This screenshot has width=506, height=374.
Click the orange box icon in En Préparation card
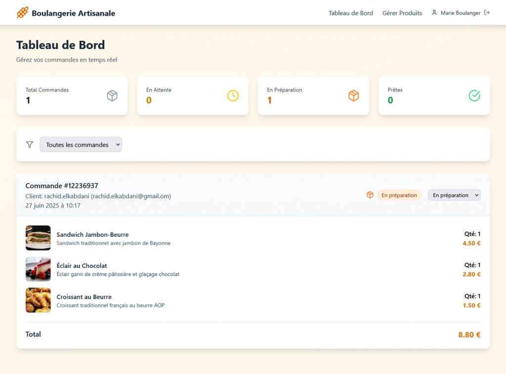pyautogui.click(x=353, y=96)
